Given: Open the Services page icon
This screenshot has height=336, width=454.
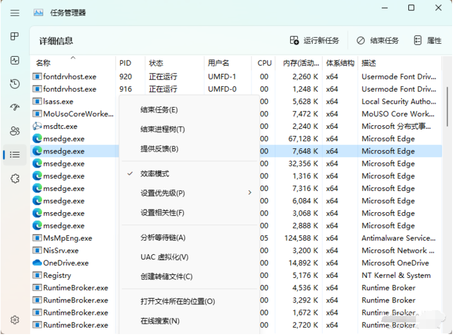Looking at the screenshot, I should click(x=15, y=179).
